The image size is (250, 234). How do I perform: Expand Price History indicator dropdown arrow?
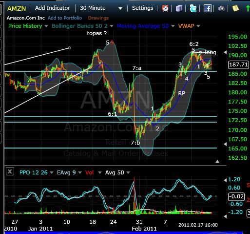[46, 26]
